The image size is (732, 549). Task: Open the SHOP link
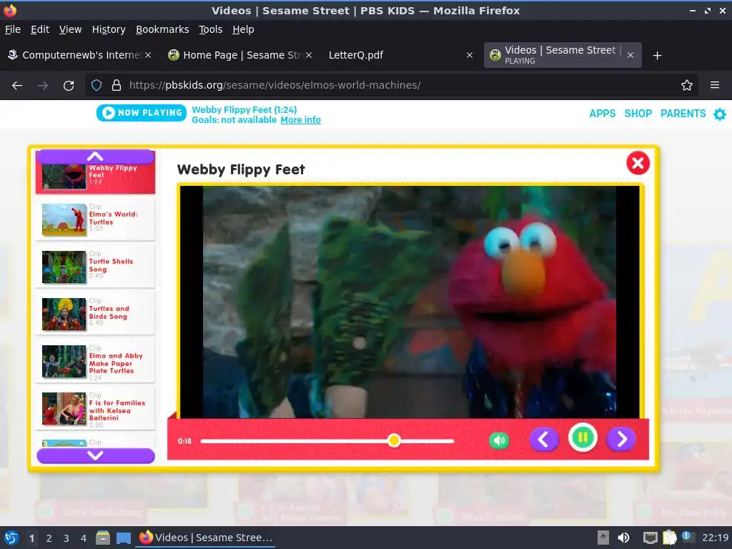(x=638, y=114)
